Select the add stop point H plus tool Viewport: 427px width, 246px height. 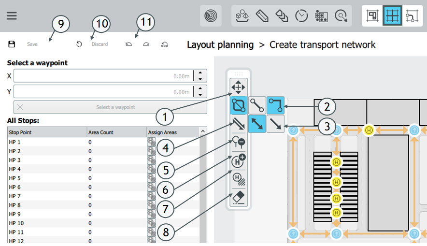coord(239,161)
